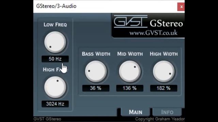Click the GVST logo
The height and width of the screenshot is (122, 218).
click(x=130, y=21)
